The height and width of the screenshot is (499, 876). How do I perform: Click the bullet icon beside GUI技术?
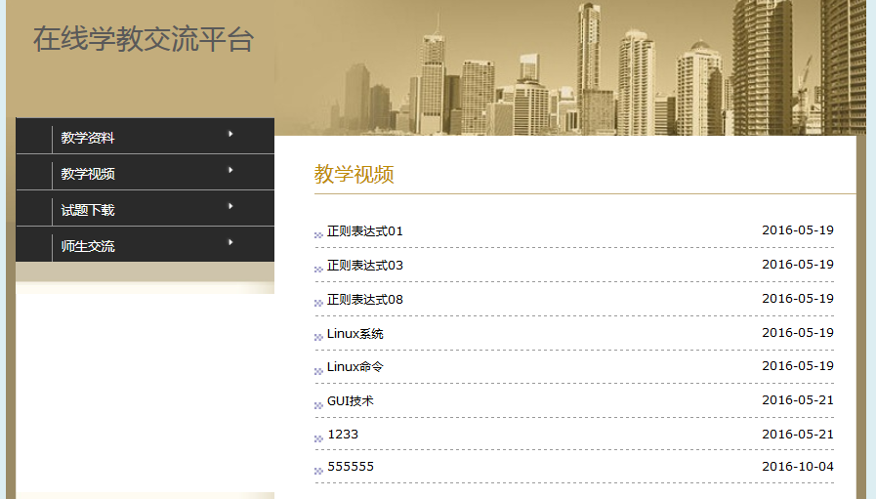[318, 405]
